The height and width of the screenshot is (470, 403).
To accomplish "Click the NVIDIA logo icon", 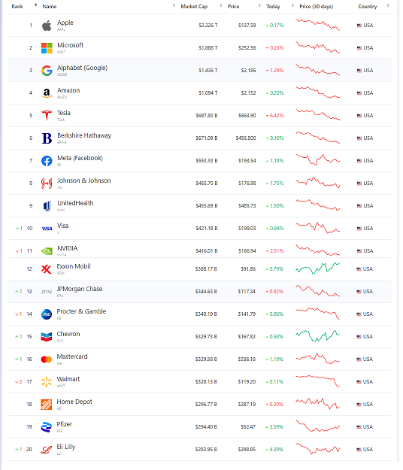I will point(47,251).
